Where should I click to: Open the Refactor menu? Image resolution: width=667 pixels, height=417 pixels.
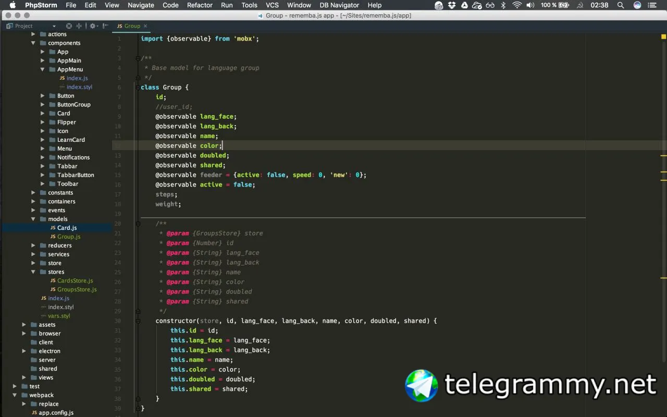click(x=200, y=5)
